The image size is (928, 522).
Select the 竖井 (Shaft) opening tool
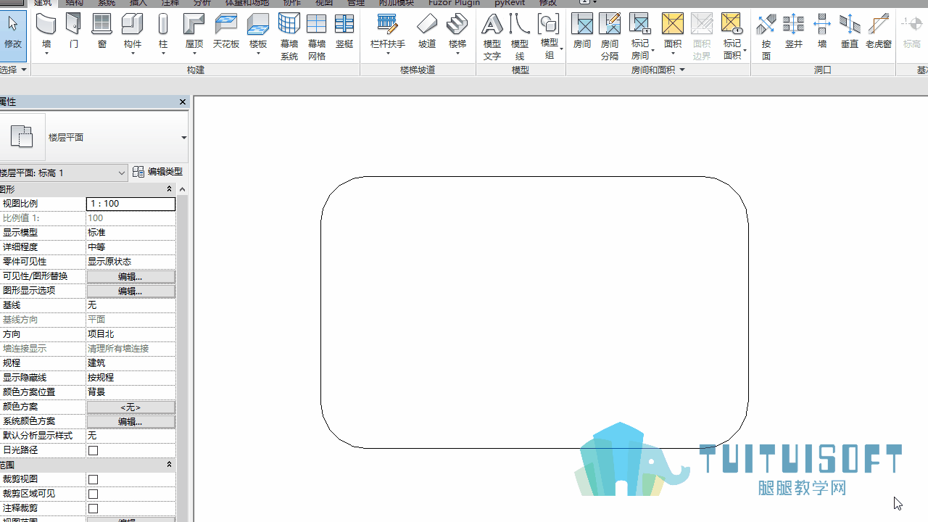point(794,33)
